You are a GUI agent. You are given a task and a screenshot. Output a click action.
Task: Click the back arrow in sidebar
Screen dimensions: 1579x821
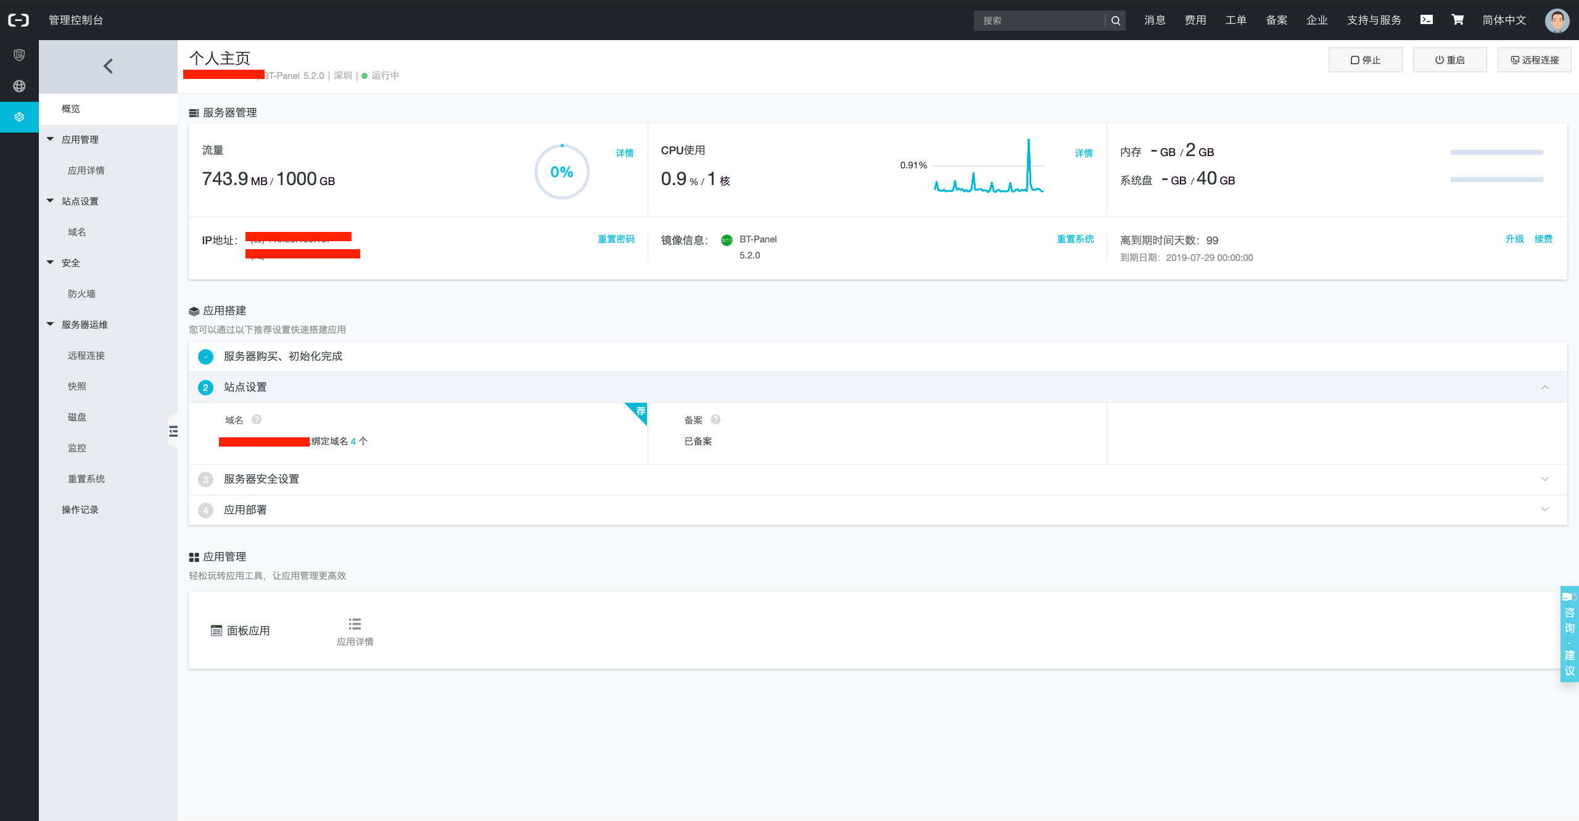coord(108,66)
